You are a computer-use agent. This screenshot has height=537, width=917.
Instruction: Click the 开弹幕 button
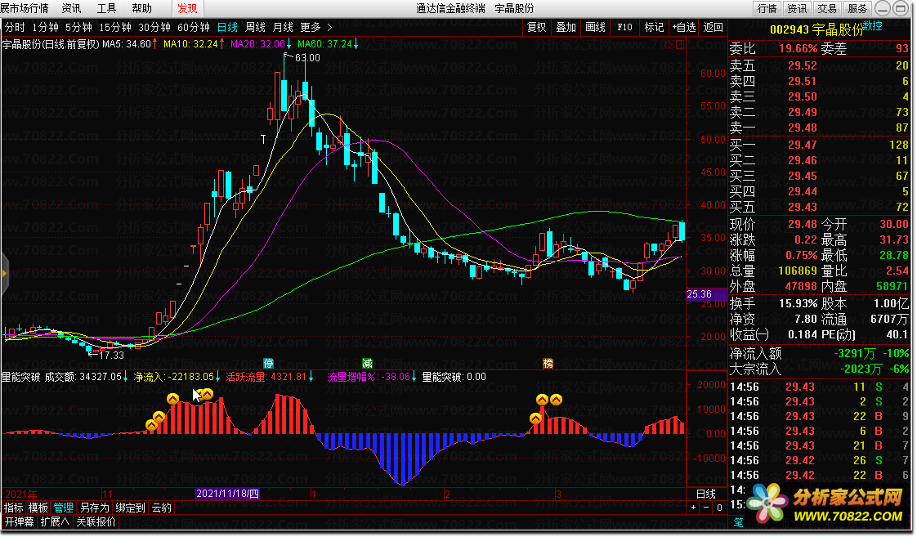(20, 521)
